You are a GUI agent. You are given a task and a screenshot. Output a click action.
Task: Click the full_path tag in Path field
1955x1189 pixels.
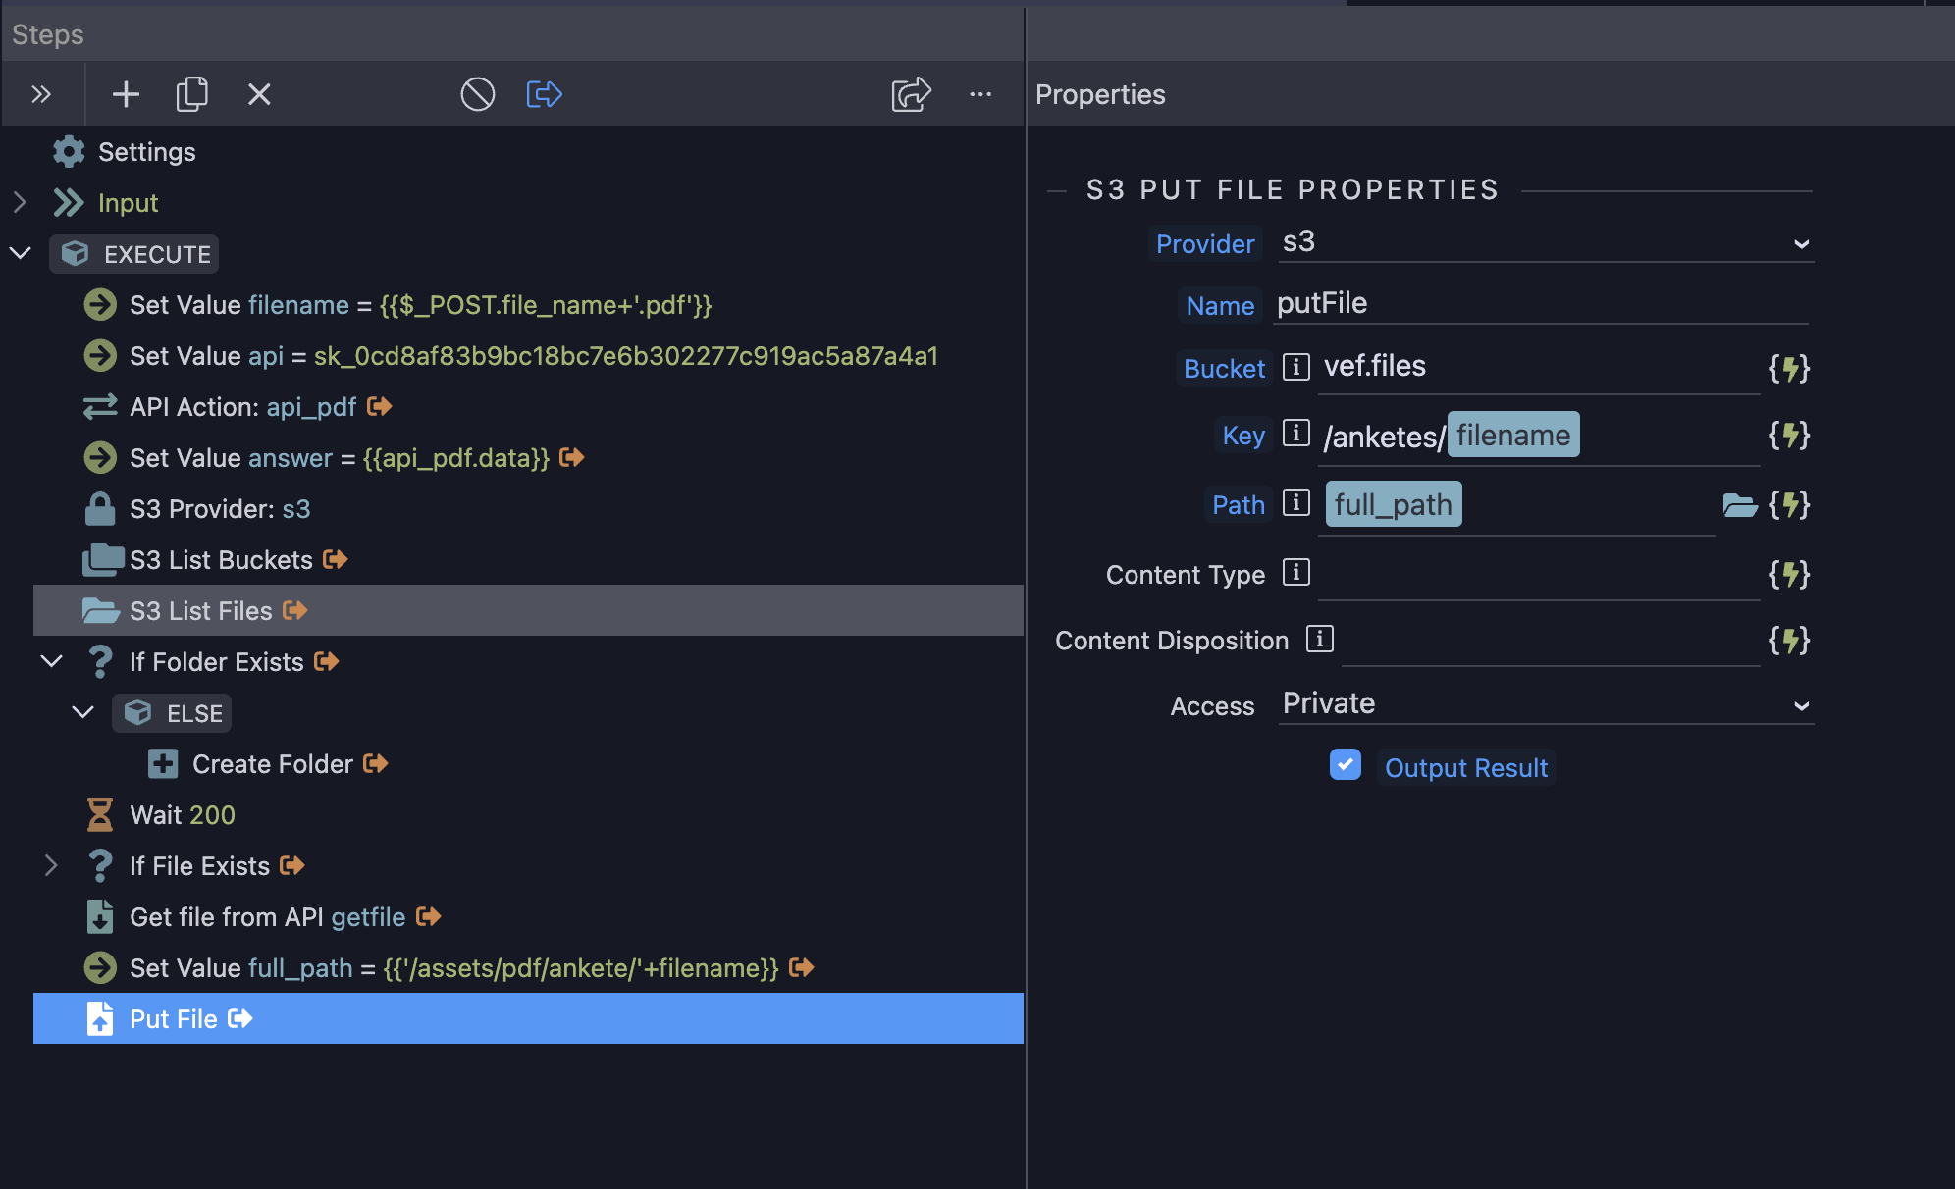[x=1394, y=504]
